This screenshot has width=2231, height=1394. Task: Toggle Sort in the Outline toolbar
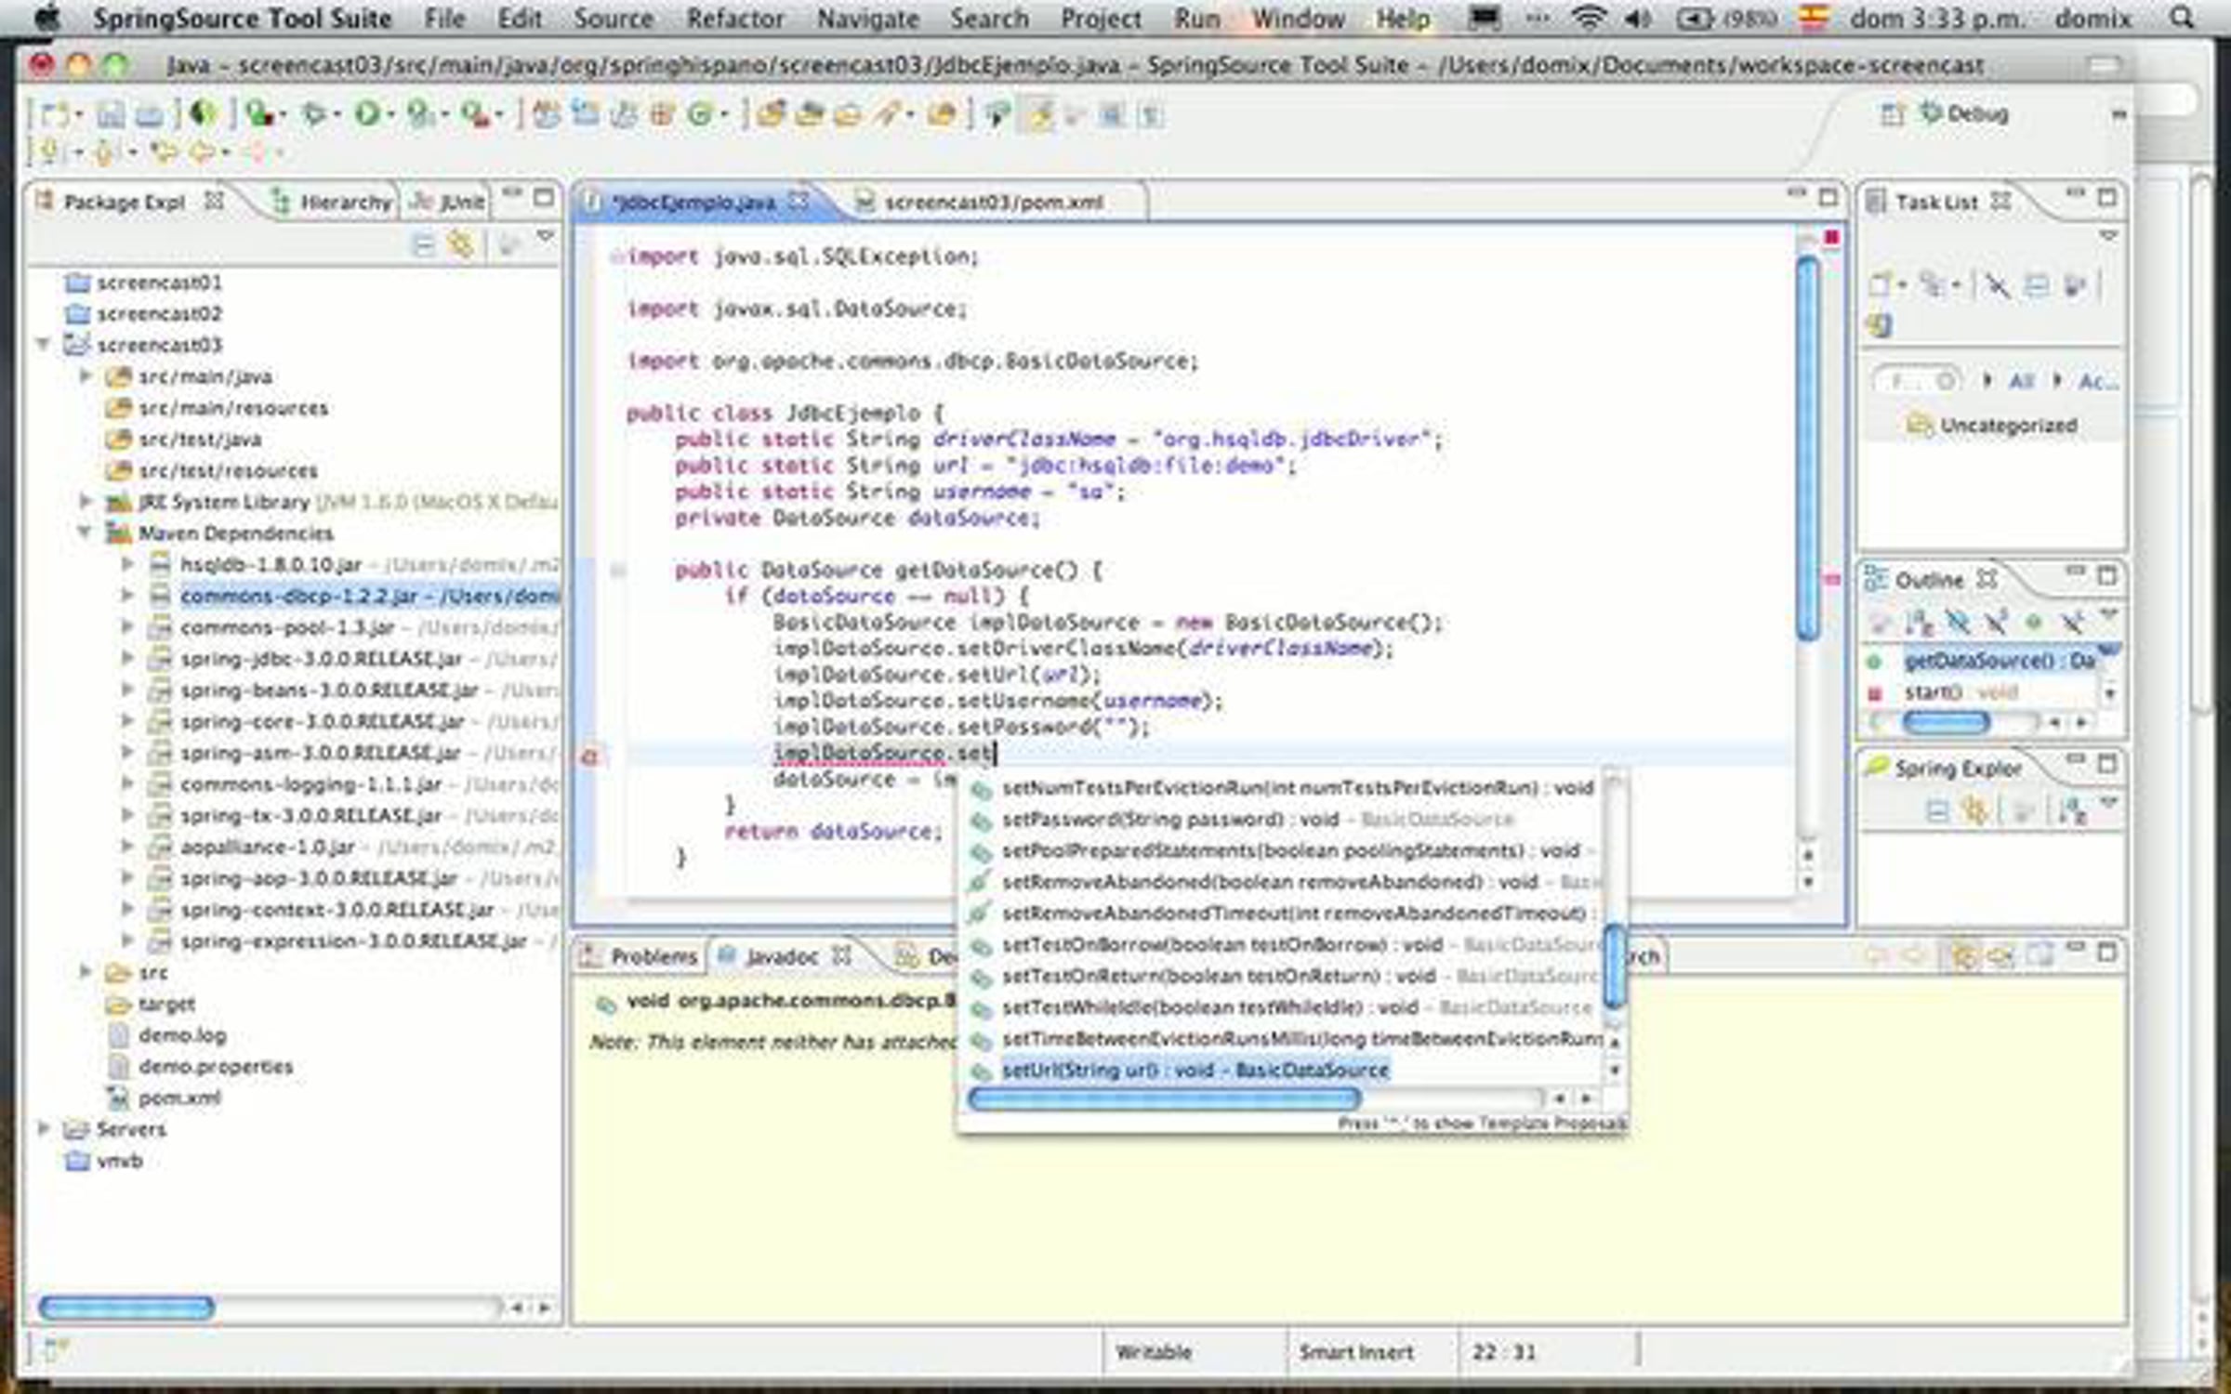tap(1918, 622)
